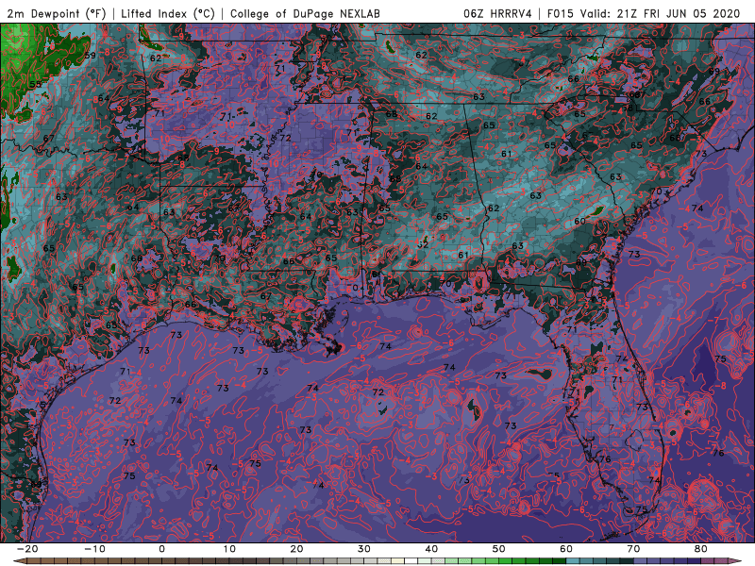Click the "F015" forecast hour label
This screenshot has width=755, height=566.
tap(560, 13)
